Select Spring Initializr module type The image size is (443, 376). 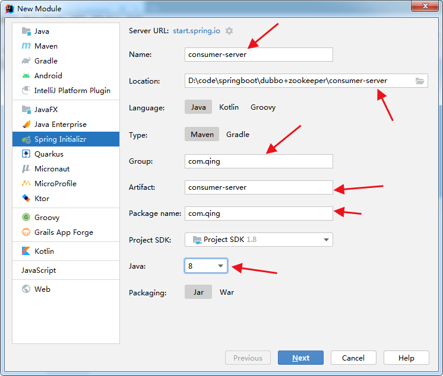pyautogui.click(x=66, y=139)
